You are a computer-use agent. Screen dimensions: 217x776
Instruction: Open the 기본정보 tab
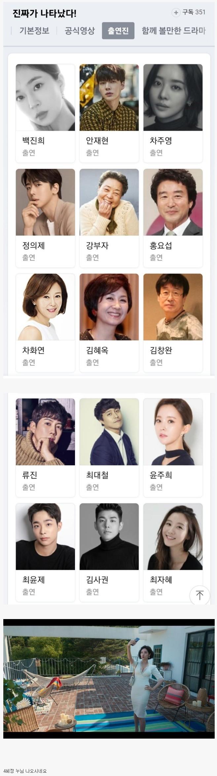34,31
